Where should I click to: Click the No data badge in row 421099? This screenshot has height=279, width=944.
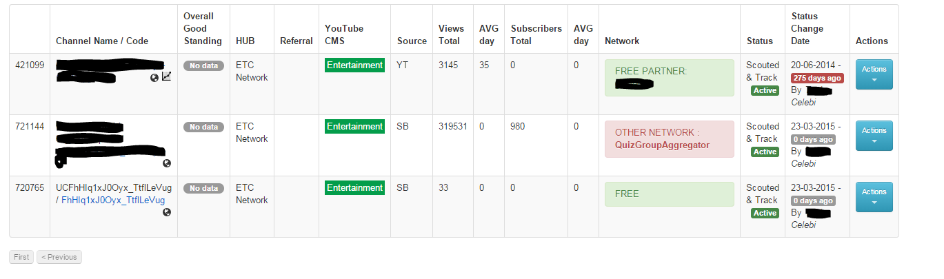(203, 65)
